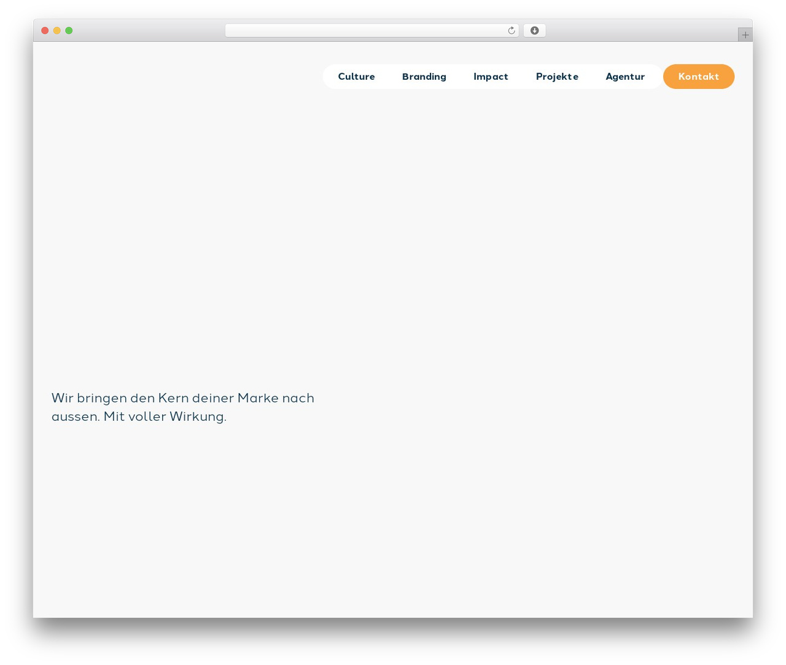Screen dimensions: 786x665
Task: Click the download arrow icon
Action: click(534, 31)
